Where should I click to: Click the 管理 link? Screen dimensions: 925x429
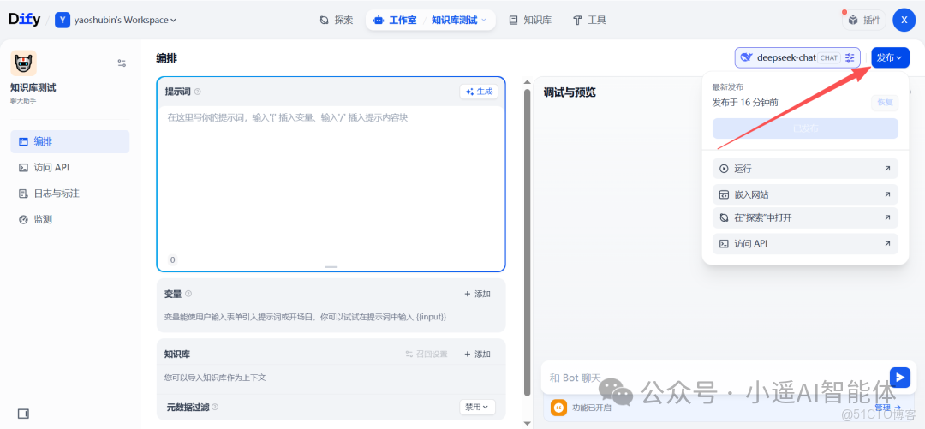point(887,408)
